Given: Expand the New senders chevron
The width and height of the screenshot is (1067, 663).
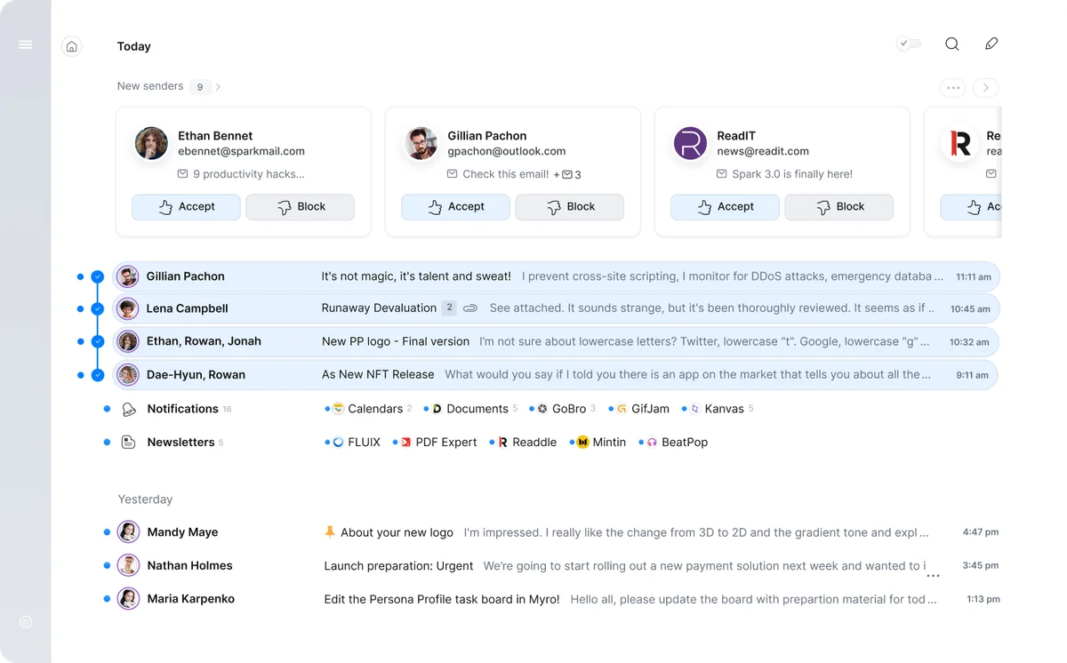Looking at the screenshot, I should pyautogui.click(x=219, y=86).
